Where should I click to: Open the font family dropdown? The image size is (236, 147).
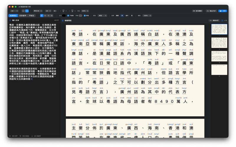[x=37, y=11]
